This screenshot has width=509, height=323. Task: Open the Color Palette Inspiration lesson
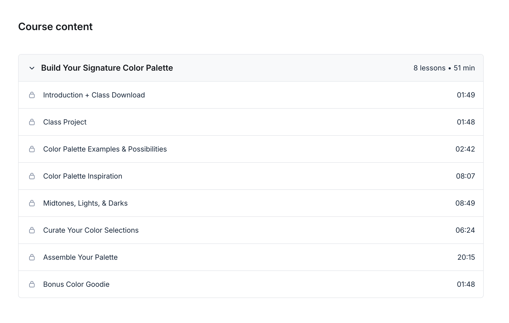pos(82,176)
